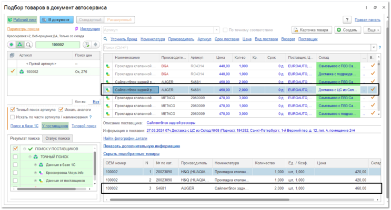
Task: Click the tri-color icon beside 100002 in the article list
Action: click(x=22, y=71)
